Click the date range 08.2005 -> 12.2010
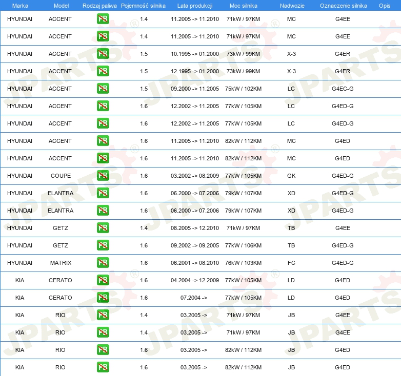 [x=195, y=228]
